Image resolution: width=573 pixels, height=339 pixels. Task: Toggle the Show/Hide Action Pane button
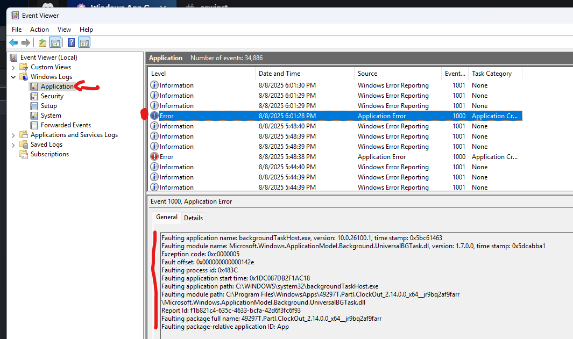[84, 42]
